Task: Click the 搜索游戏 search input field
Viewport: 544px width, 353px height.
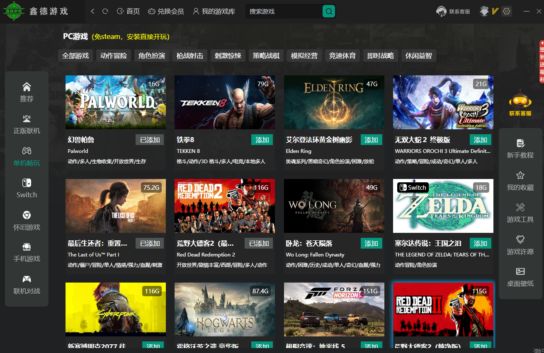Action: [284, 11]
